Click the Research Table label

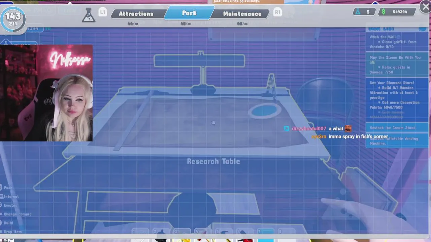tap(213, 161)
